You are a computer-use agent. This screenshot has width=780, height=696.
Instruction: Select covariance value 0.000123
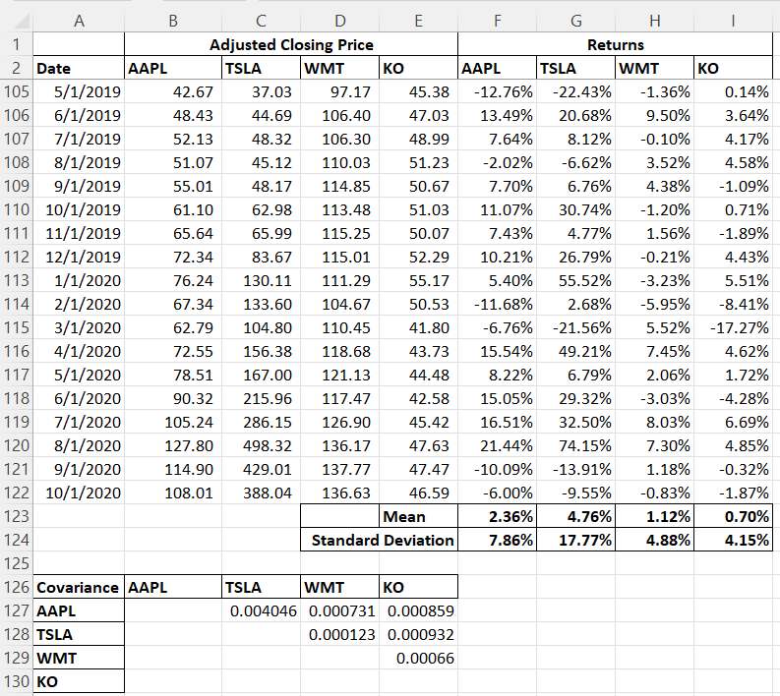click(339, 634)
